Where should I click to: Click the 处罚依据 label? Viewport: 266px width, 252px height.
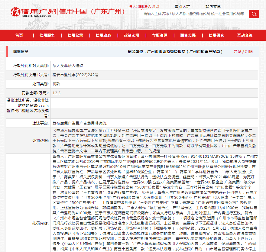coord(41,141)
